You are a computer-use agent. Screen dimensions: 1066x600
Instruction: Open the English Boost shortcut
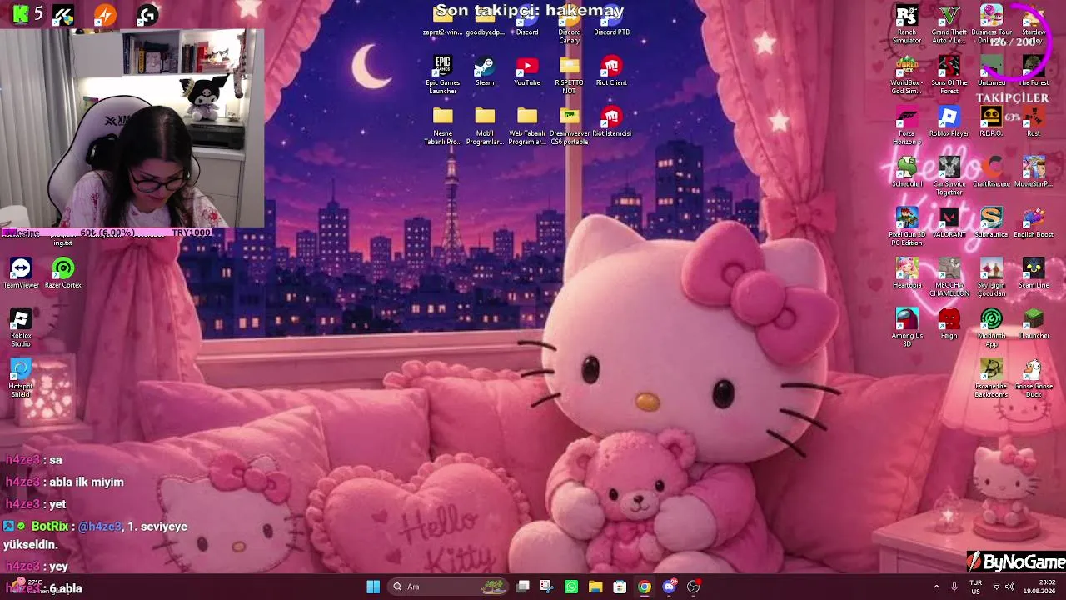(x=1034, y=222)
